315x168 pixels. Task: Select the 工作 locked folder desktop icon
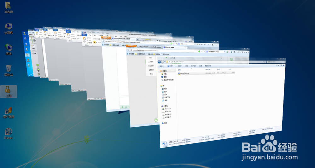coord(9,91)
